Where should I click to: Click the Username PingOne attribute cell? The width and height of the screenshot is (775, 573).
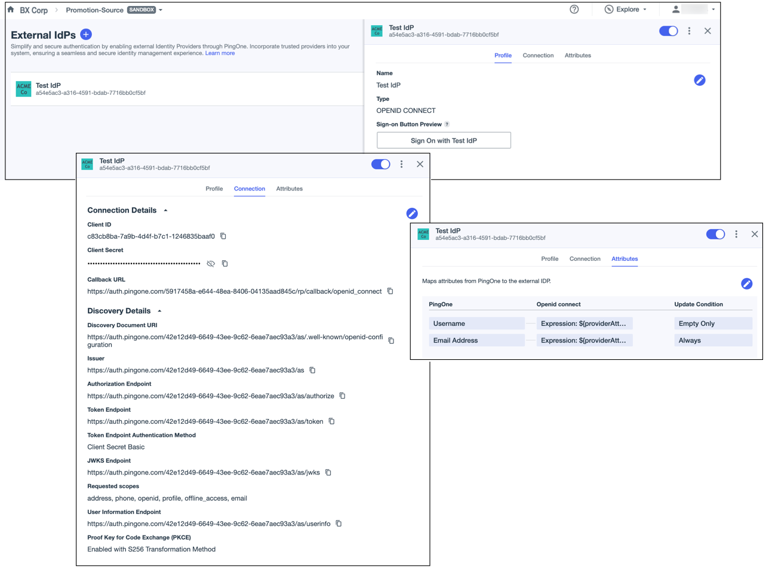pos(476,324)
